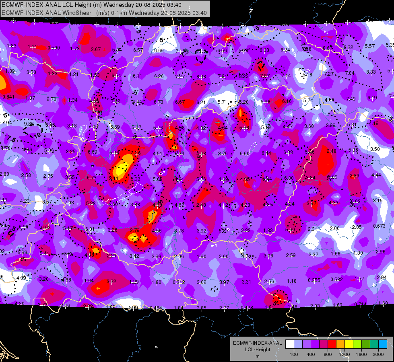The width and height of the screenshot is (394, 362).
Task: Click the wind shear value '0.428'
Action: pos(247,307)
